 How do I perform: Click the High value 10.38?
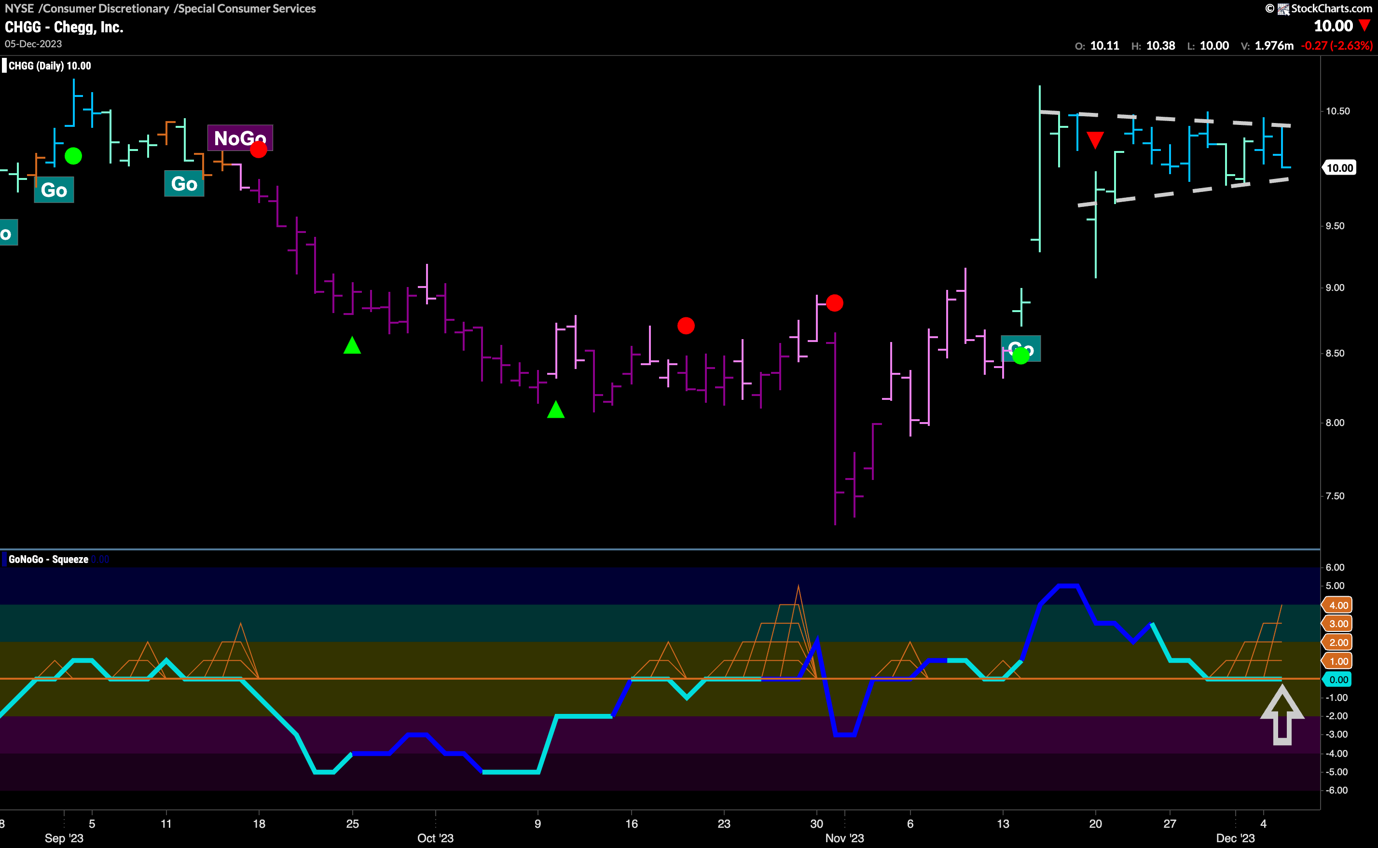1160,45
